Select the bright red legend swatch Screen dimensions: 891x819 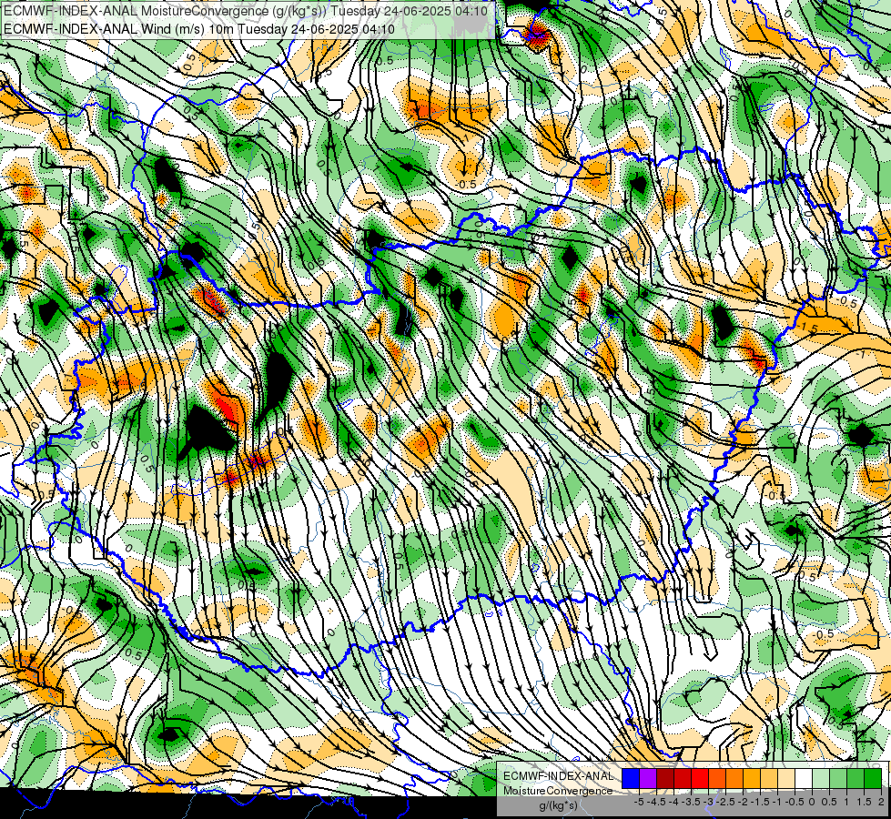click(700, 778)
